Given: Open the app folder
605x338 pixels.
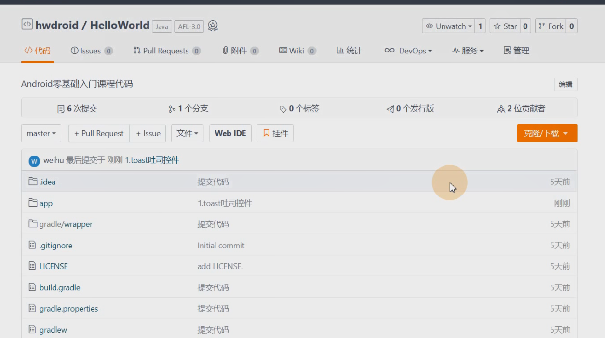Looking at the screenshot, I should pos(46,203).
